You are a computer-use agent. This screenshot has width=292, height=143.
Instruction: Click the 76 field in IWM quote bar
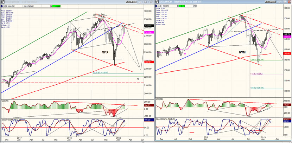pyautogui.click(x=195, y=6)
